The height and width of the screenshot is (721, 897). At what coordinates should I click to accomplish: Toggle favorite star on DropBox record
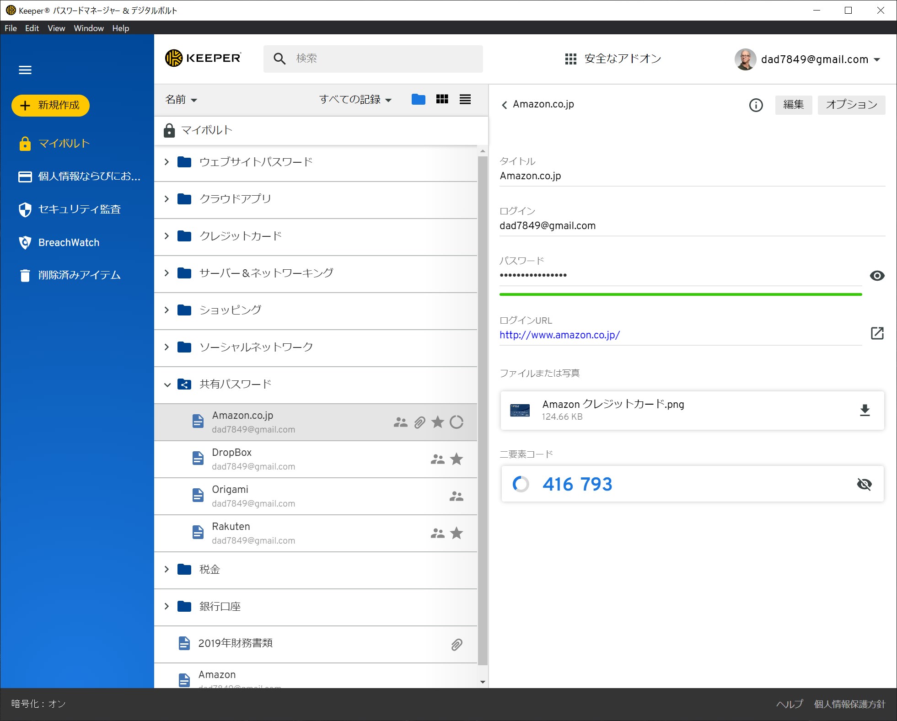(457, 459)
